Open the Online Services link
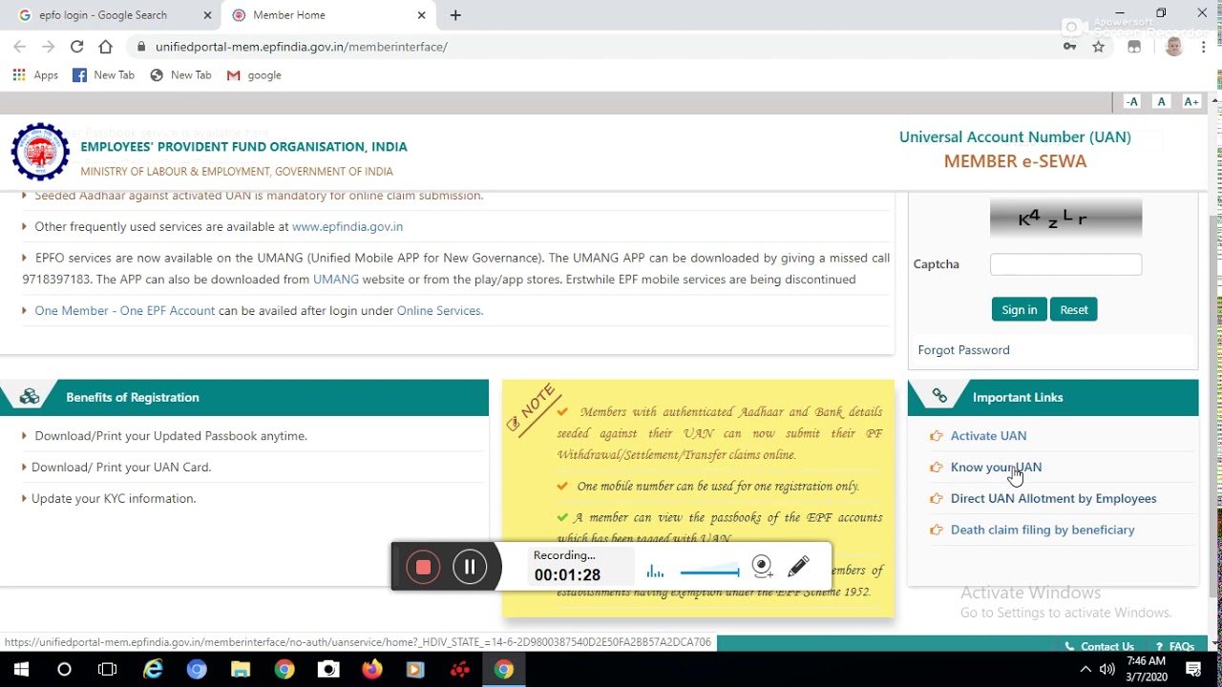Viewport: 1222px width, 687px height. [x=439, y=311]
